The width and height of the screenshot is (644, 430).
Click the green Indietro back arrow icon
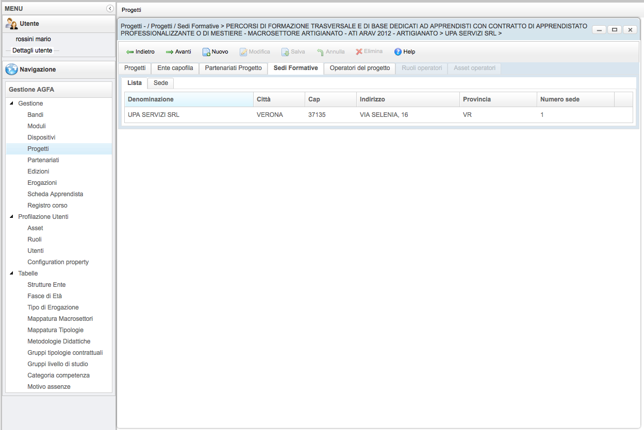[x=130, y=52]
